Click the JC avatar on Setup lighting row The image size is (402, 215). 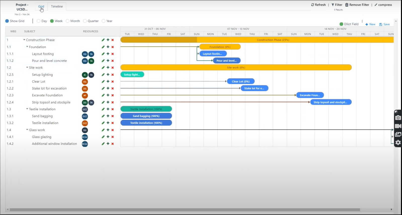[85, 75]
